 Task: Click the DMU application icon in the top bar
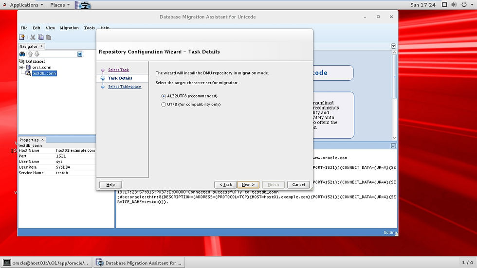(x=83, y=5)
